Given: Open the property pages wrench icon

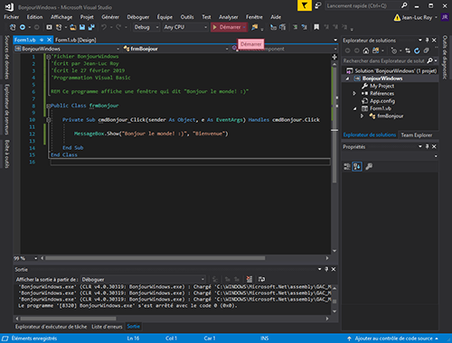Looking at the screenshot, I should [x=369, y=166].
